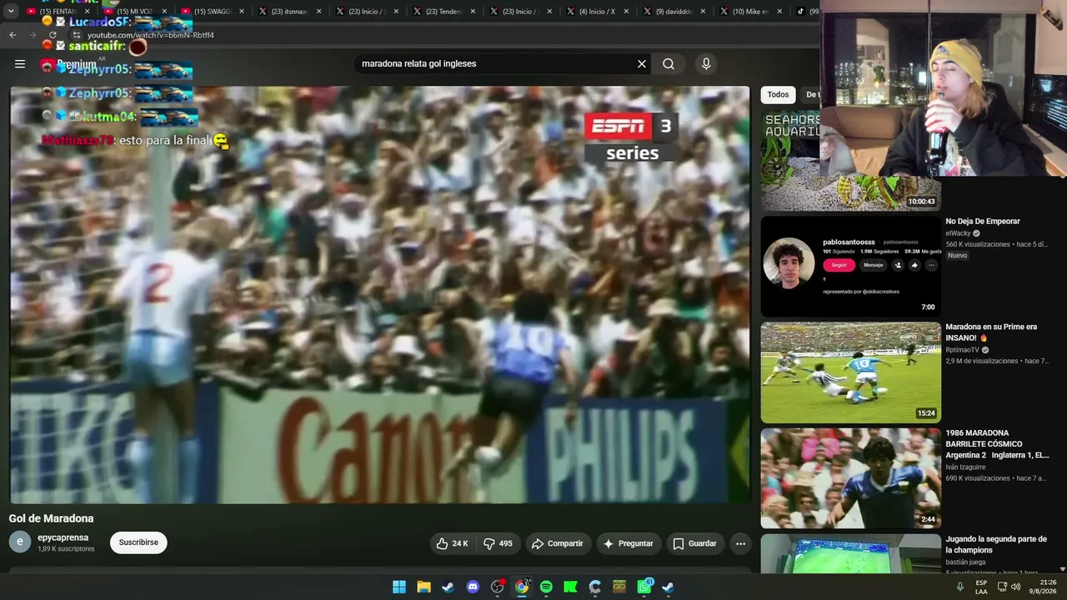1067x600 pixels.
Task: Open Spotify from the taskbar
Action: (546, 587)
